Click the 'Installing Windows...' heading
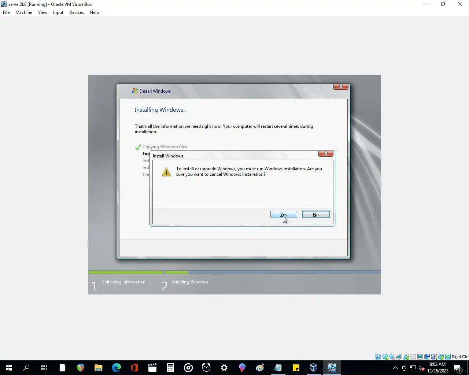The image size is (469, 375). (x=160, y=110)
